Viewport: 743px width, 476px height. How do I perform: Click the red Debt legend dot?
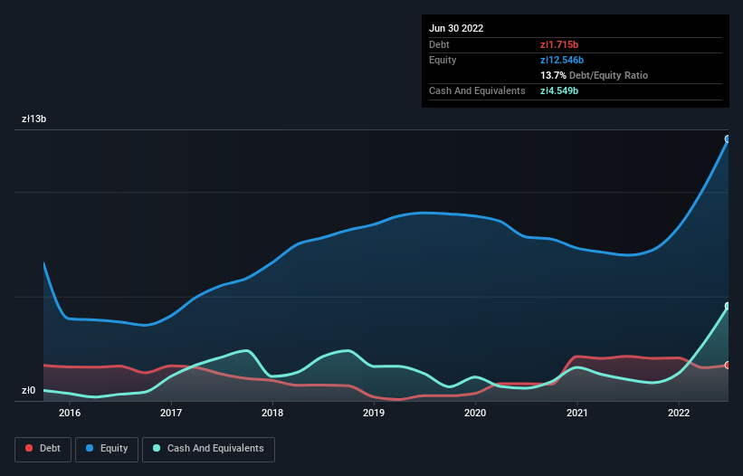click(29, 448)
